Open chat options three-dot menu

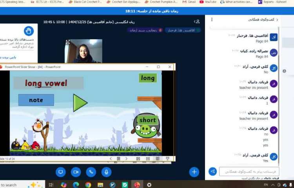[212, 20]
